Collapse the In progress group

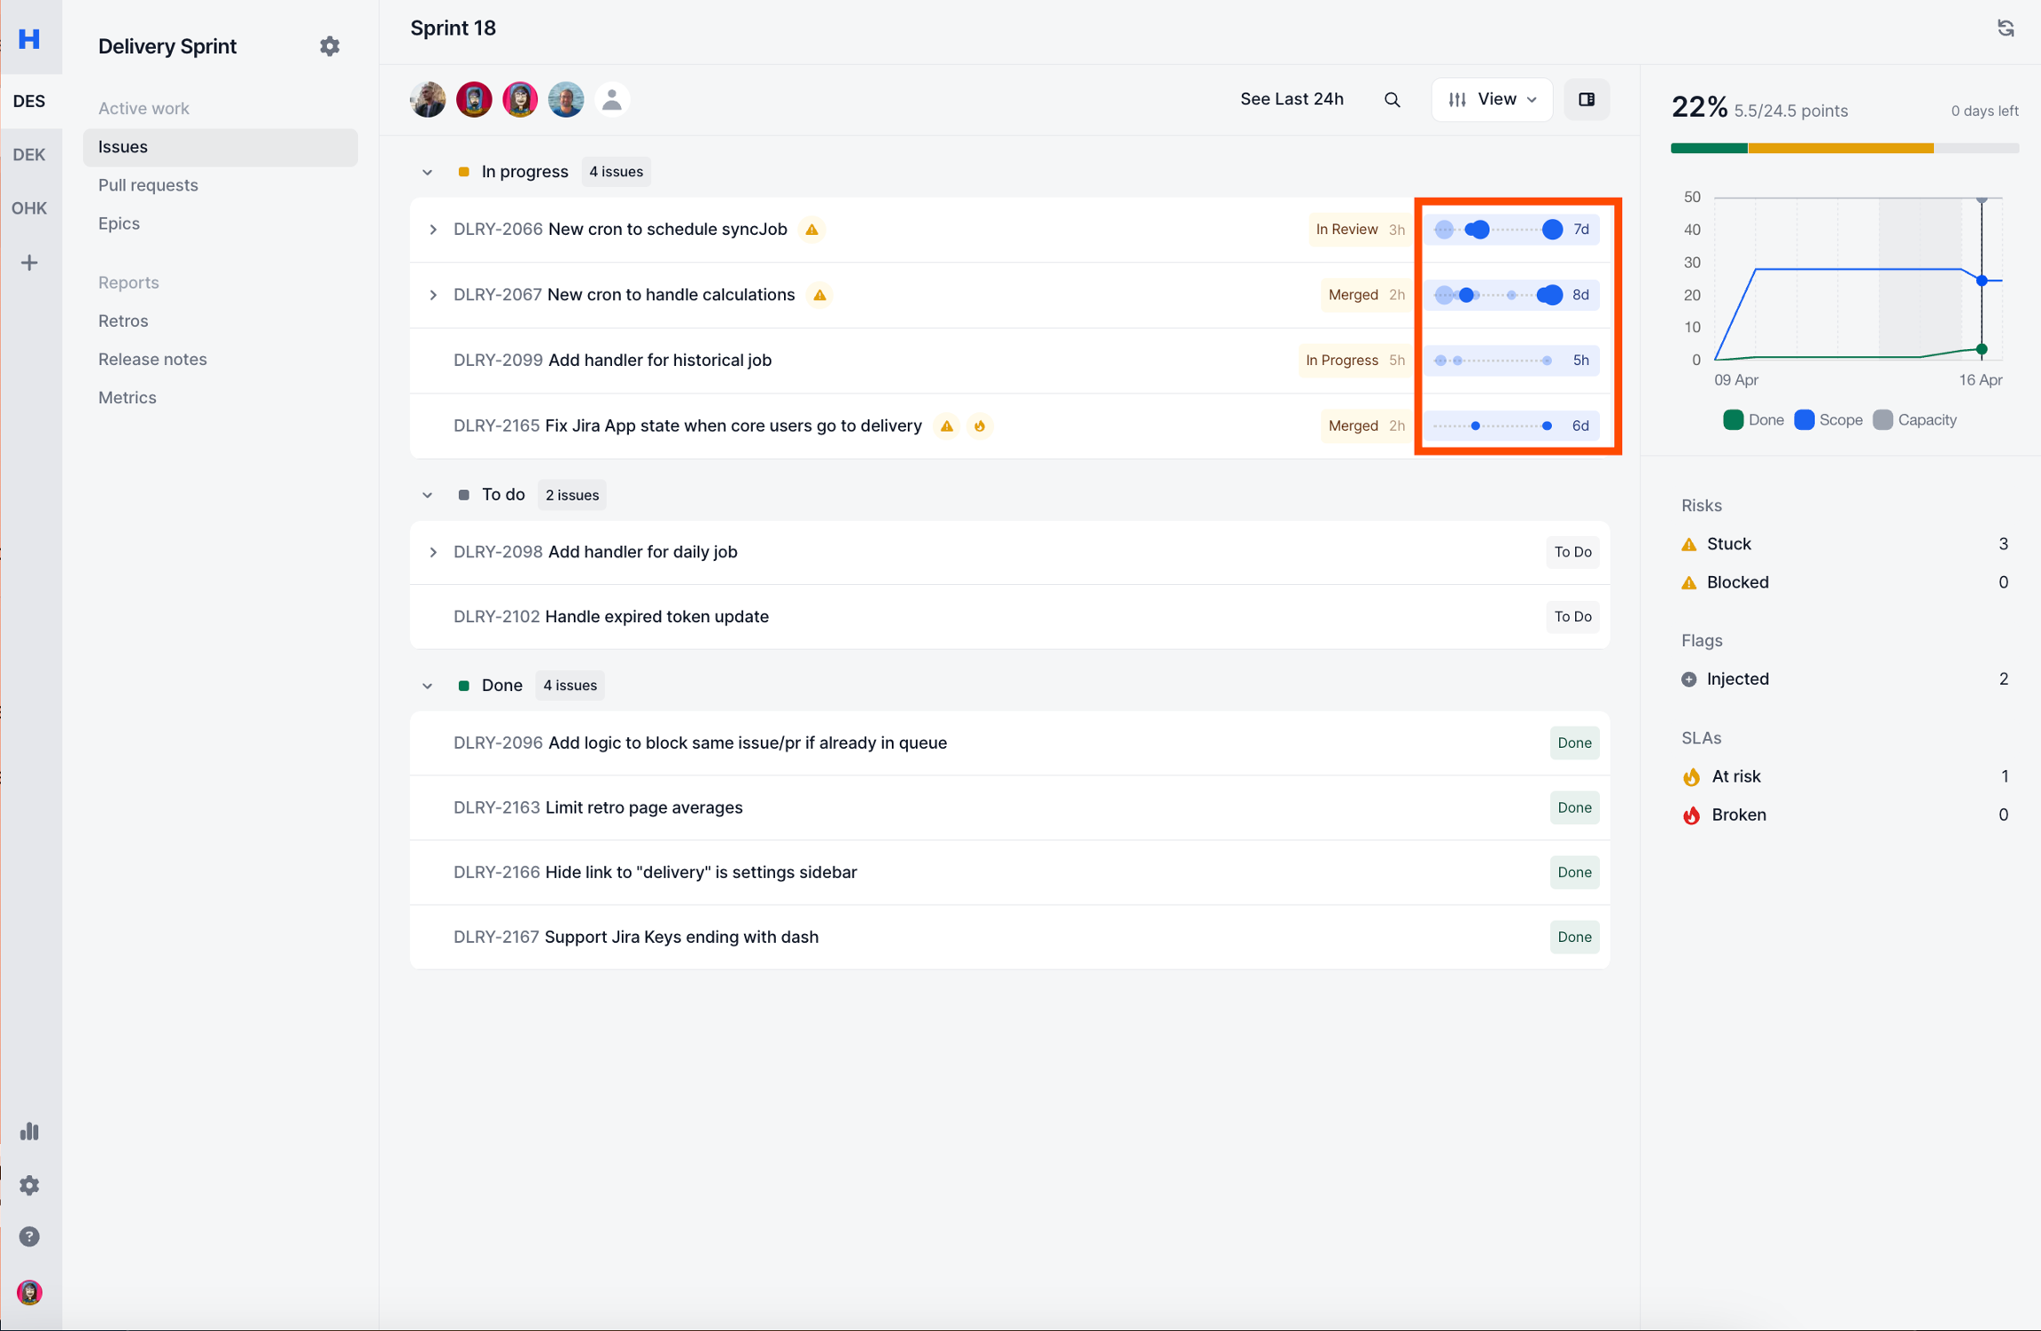click(427, 172)
